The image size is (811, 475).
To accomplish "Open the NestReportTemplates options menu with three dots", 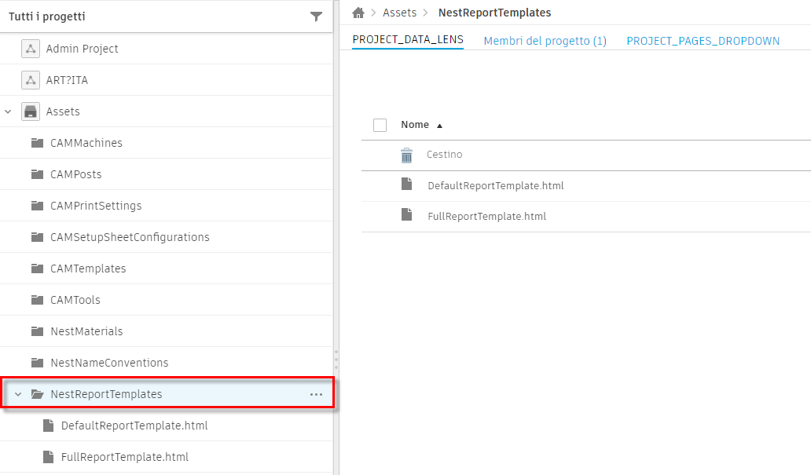I will pyautogui.click(x=315, y=394).
